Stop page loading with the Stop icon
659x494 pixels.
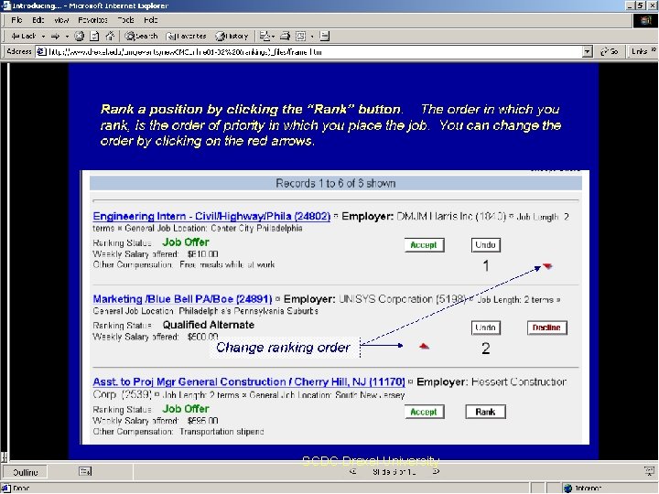[79, 36]
